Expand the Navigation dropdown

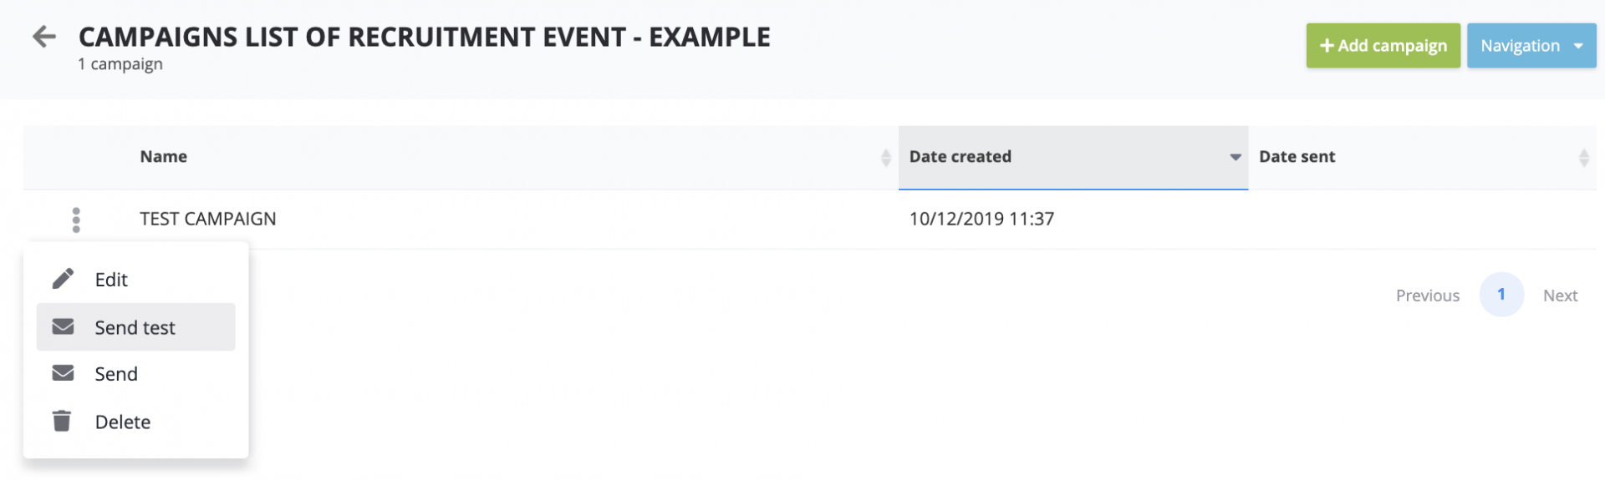click(x=1577, y=46)
